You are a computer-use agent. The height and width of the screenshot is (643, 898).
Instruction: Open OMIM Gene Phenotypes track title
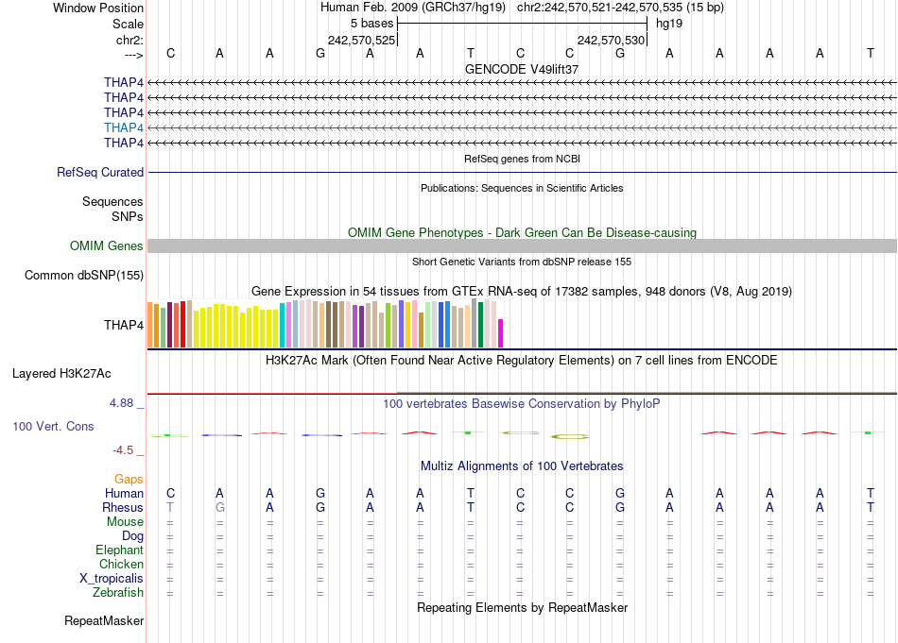coord(522,233)
